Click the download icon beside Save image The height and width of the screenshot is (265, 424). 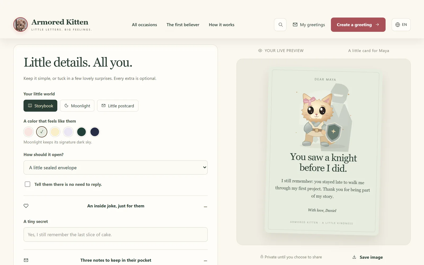[x=354, y=257]
